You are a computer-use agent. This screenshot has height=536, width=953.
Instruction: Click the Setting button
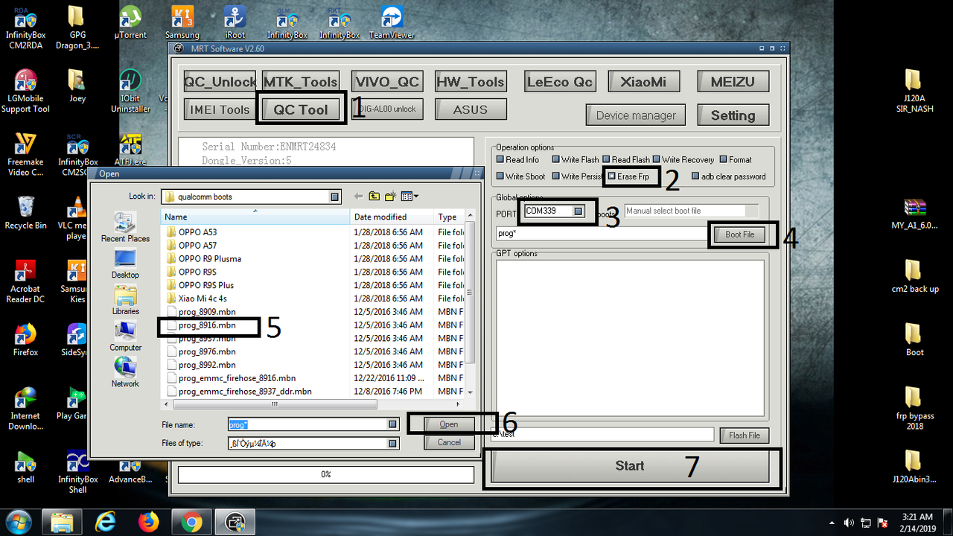coord(733,115)
